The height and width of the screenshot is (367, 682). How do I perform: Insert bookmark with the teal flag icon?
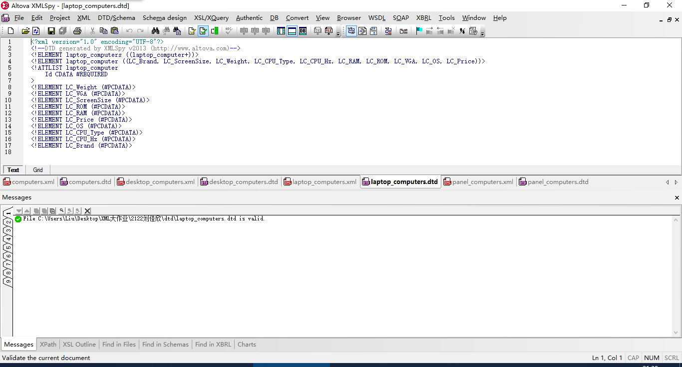point(419,31)
